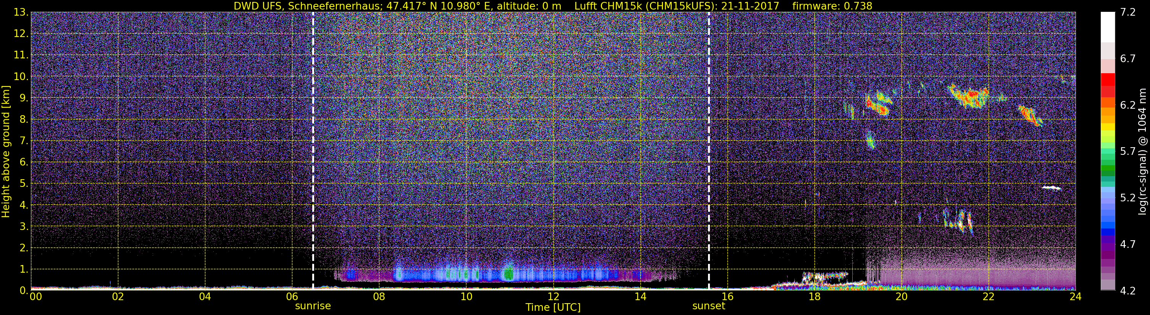Click colorbar value label '4.2'
The image size is (1150, 315).
click(x=1128, y=291)
